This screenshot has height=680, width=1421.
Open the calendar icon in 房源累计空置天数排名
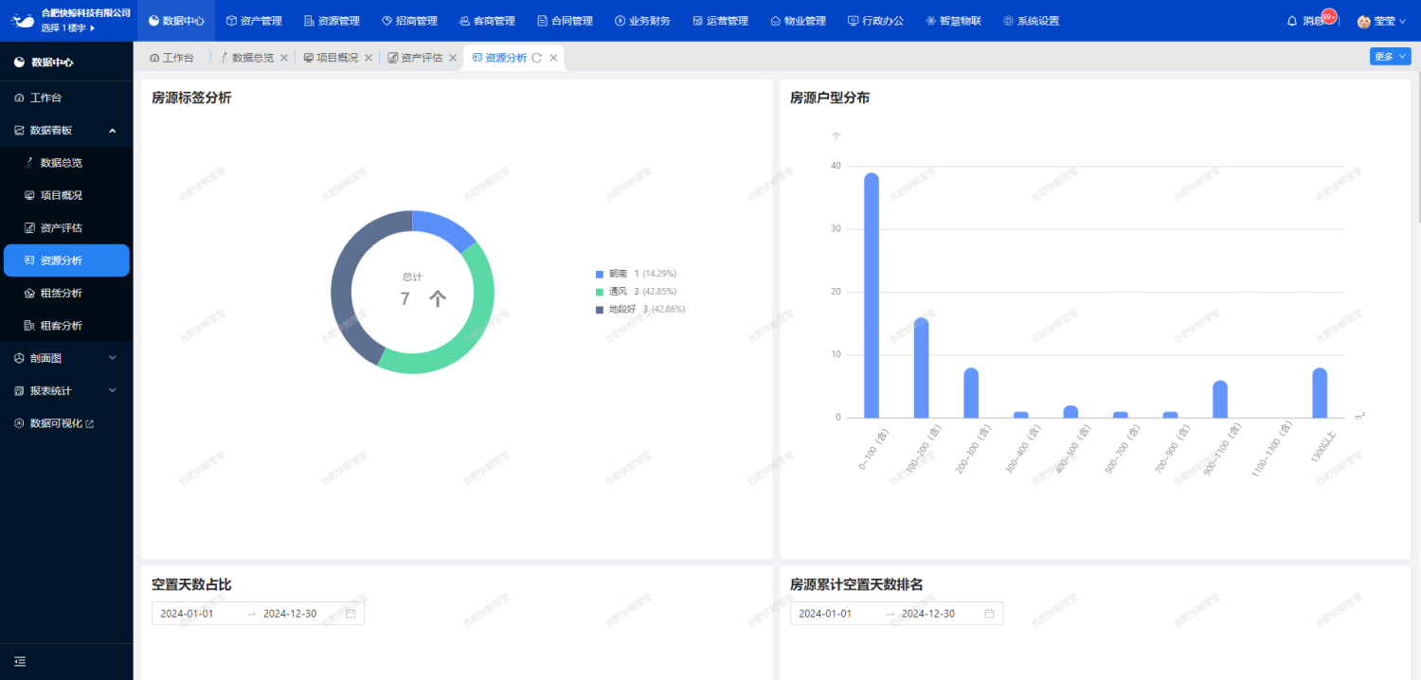989,614
